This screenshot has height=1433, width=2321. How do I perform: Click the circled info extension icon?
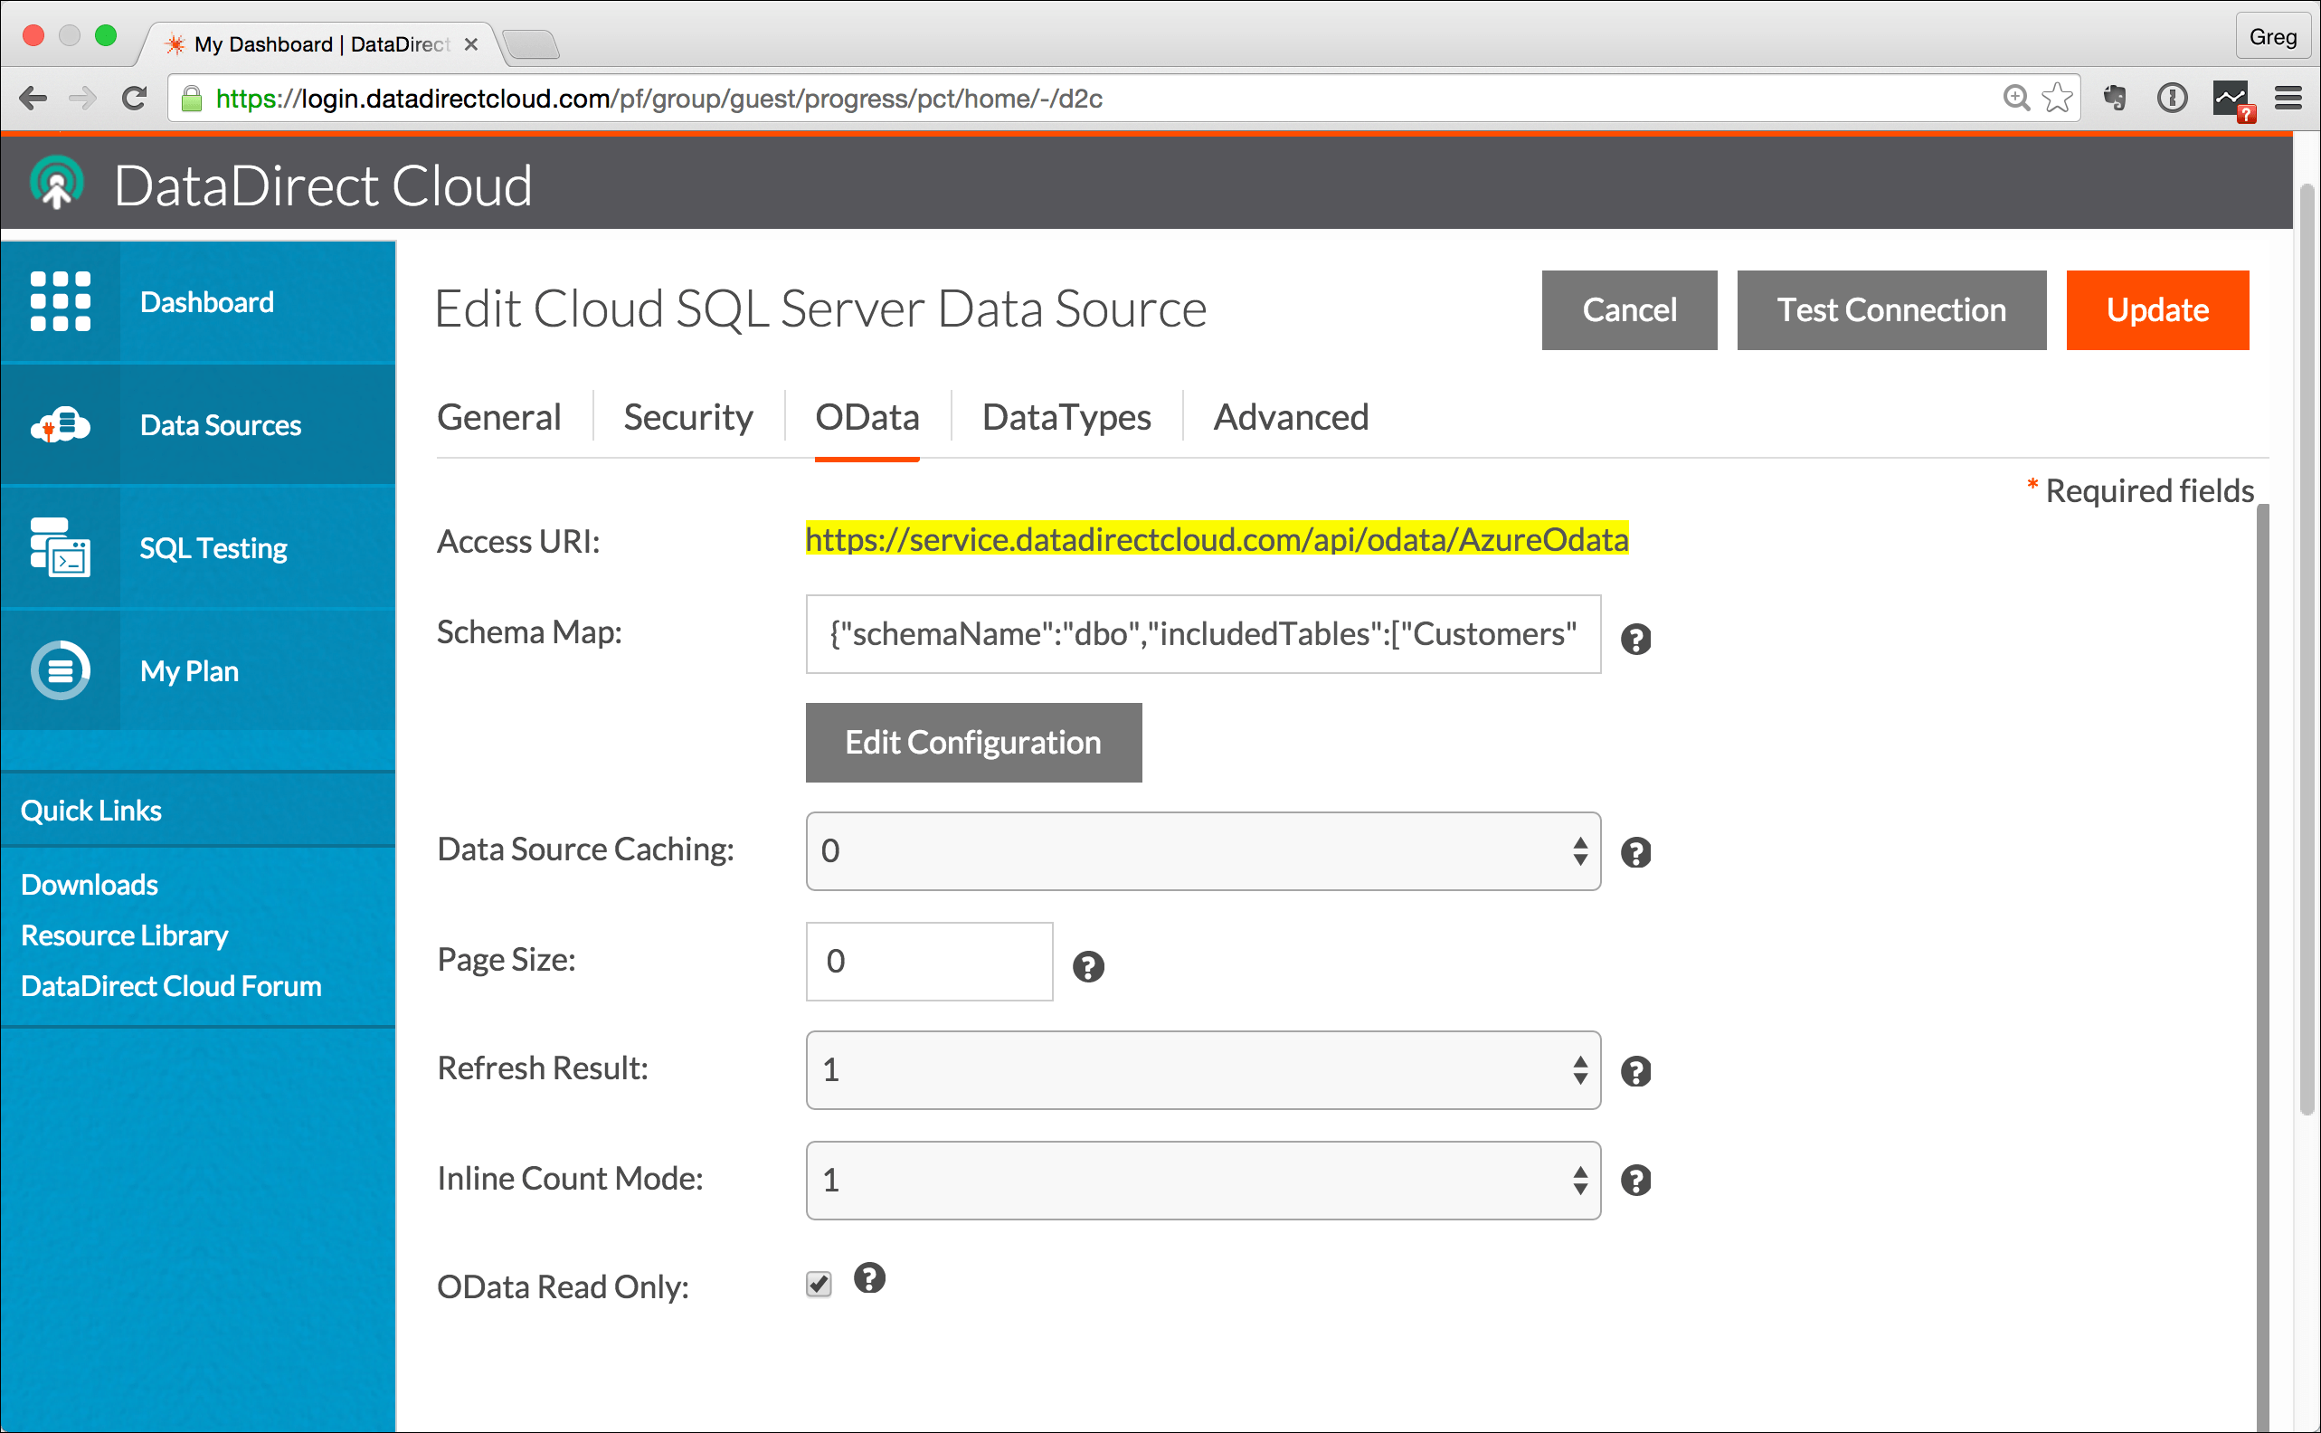2173,98
